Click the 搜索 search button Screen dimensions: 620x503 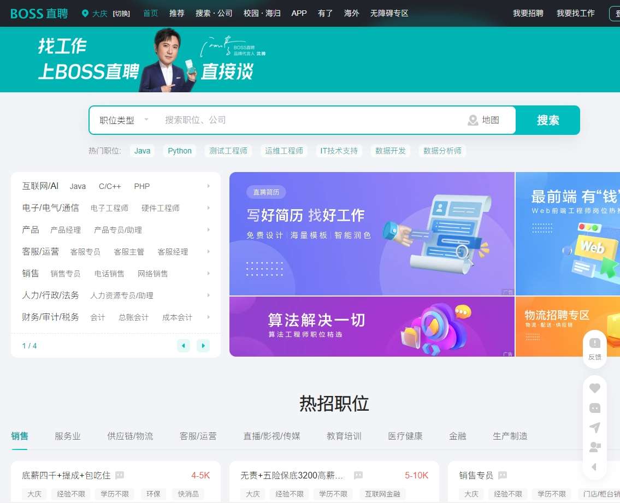click(x=547, y=120)
